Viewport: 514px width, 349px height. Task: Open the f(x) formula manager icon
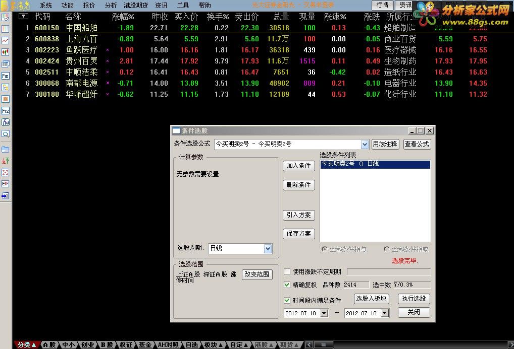(x=5, y=122)
